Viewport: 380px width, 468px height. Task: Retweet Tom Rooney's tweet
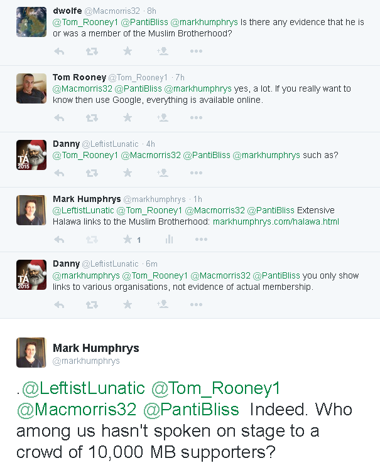click(92, 117)
